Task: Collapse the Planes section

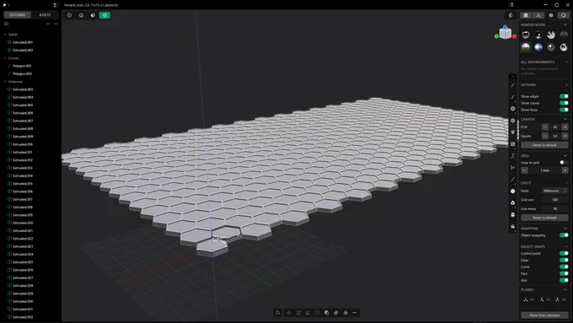Action: pos(565,290)
